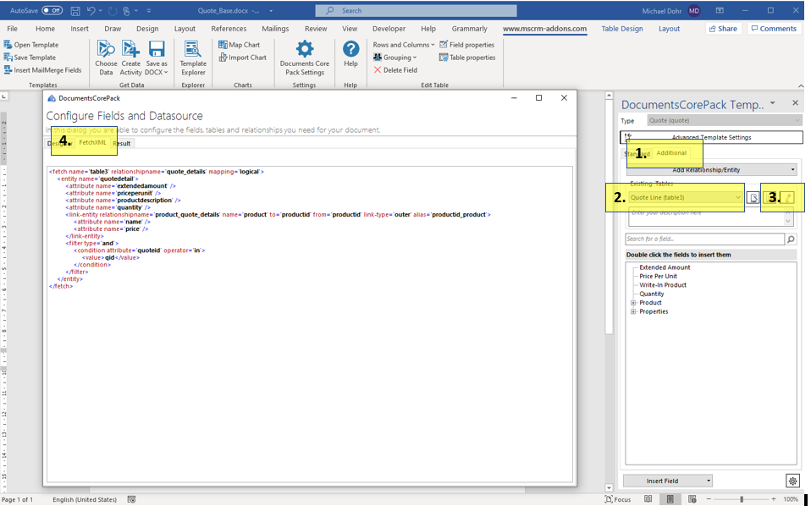Viewport: 811px width, 506px height.
Task: Click the Import Chart icon
Action: (223, 58)
